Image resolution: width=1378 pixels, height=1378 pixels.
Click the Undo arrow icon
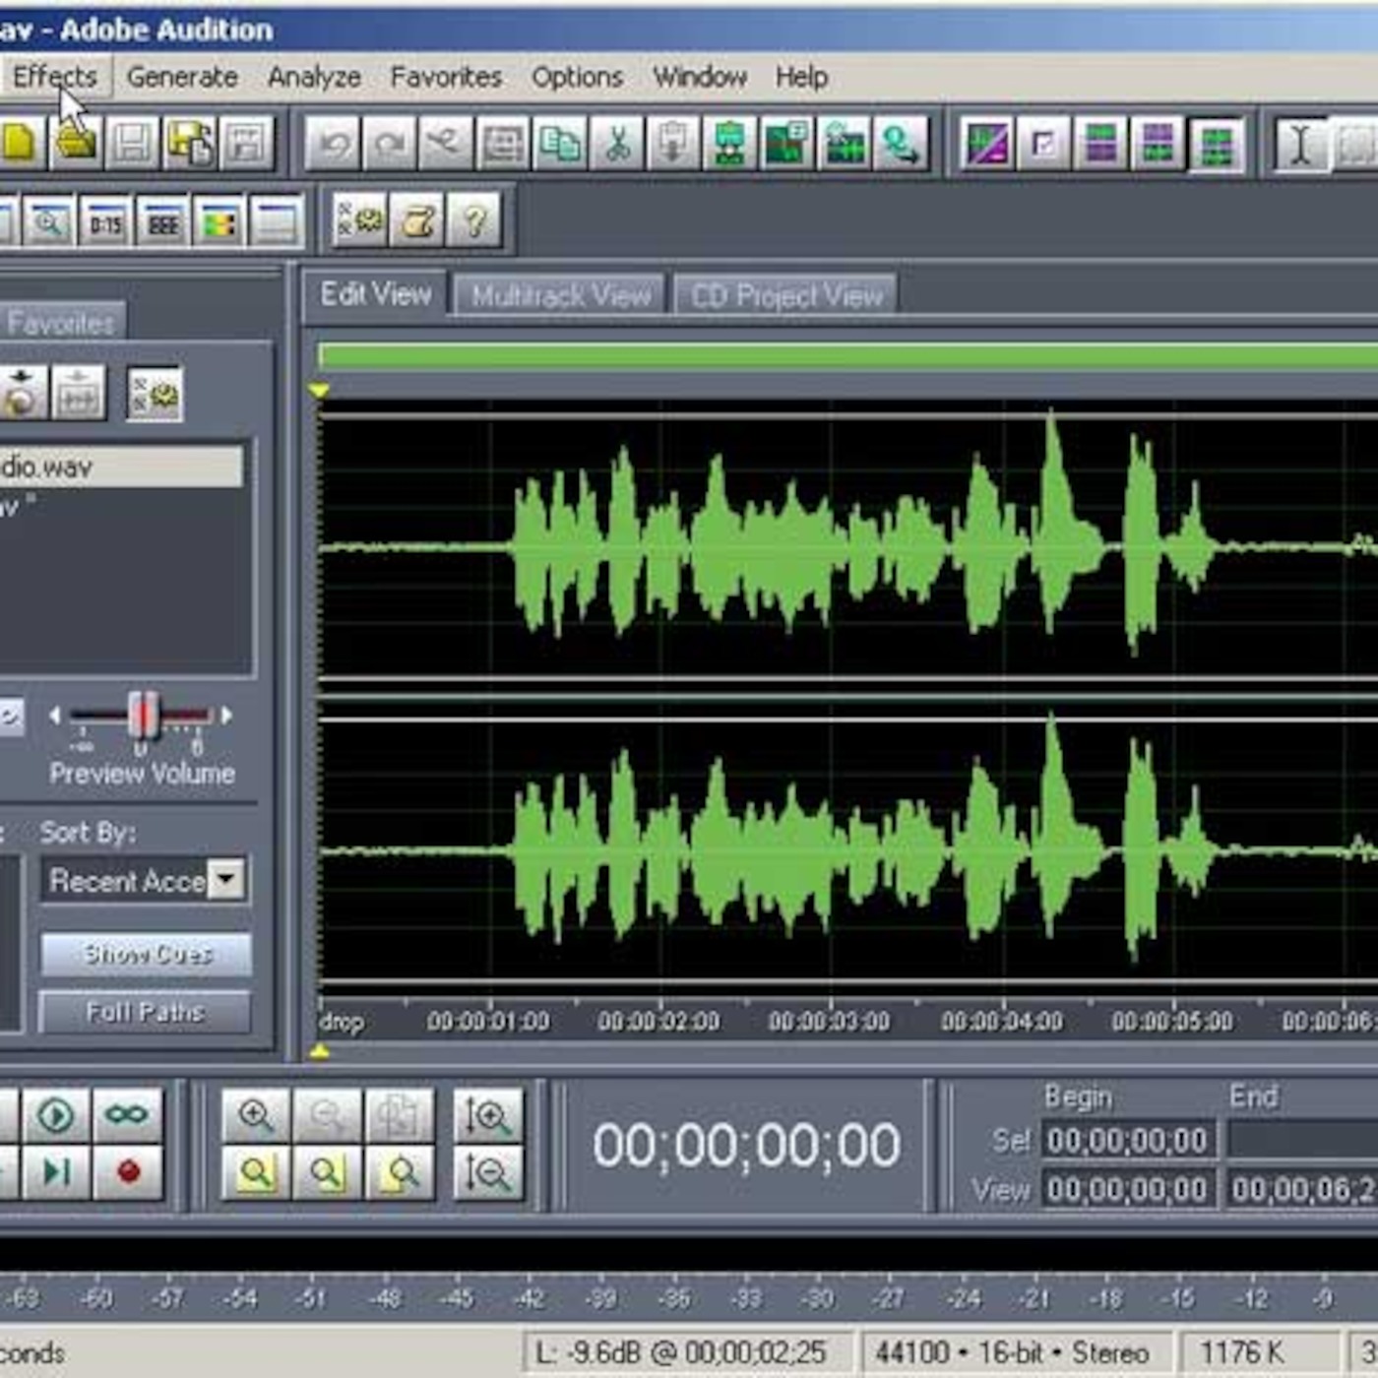click(333, 145)
